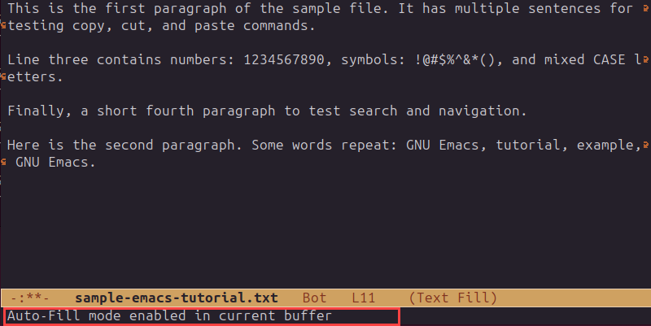Viewport: 651px width, 326px height.
Task: Click the continuation arrow after "tutorial, example,"
Action: click(646, 146)
